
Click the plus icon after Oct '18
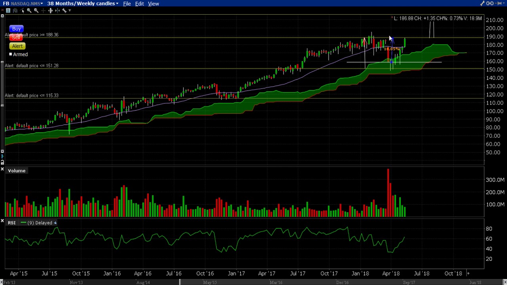point(468,274)
